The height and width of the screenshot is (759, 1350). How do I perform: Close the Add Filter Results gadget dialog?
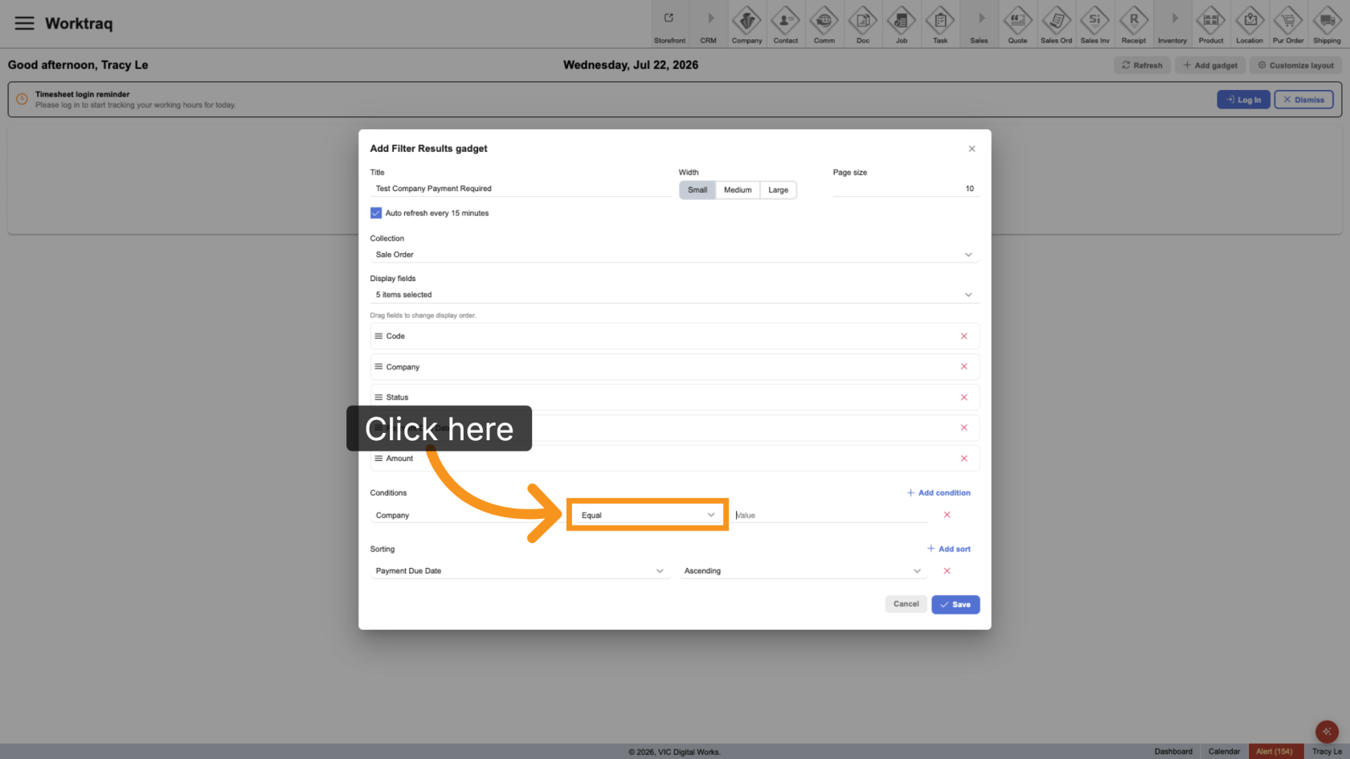(972, 149)
